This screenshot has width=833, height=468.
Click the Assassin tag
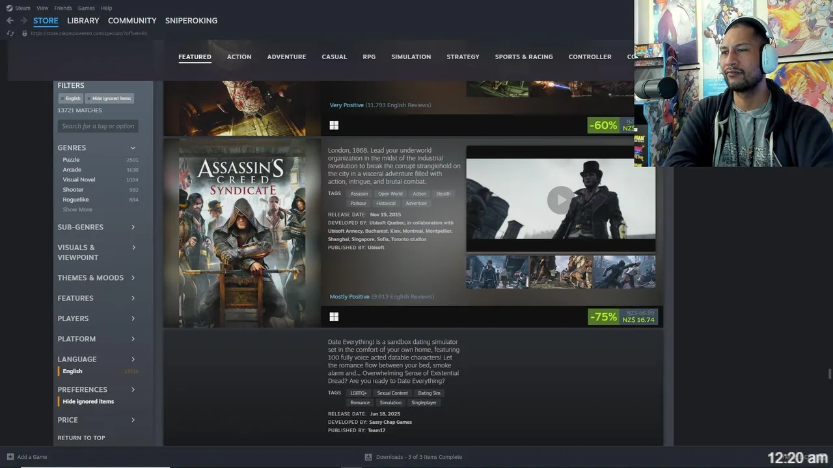coord(359,194)
